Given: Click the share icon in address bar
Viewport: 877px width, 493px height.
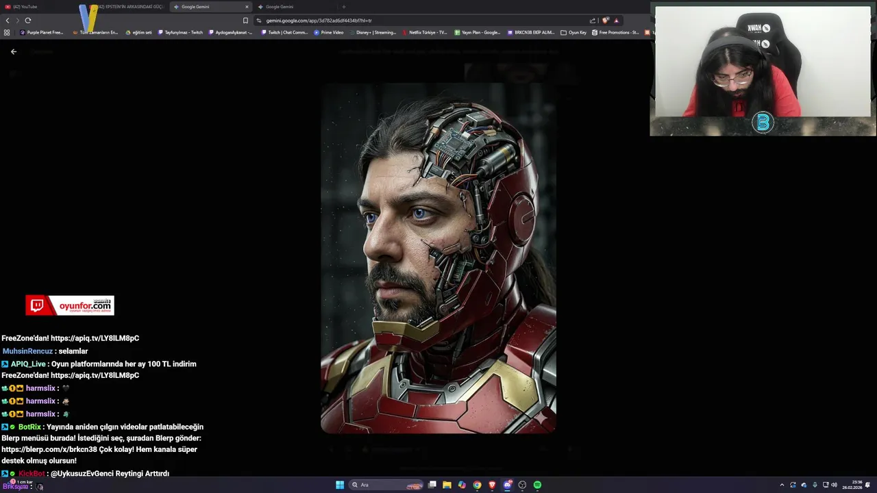Looking at the screenshot, I should pos(593,21).
